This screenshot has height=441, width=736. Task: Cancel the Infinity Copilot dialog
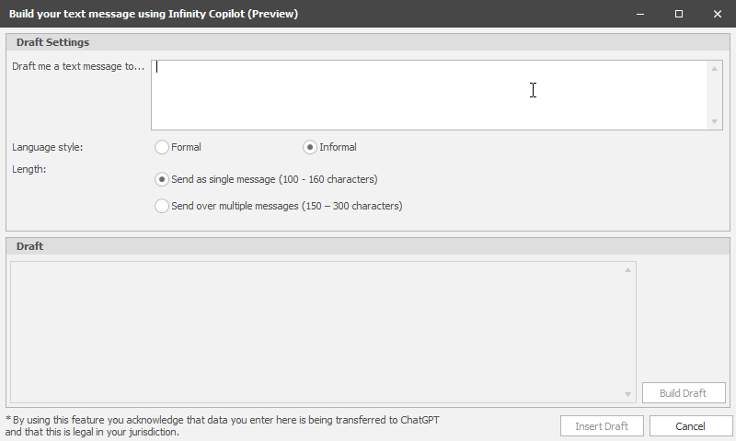click(690, 426)
